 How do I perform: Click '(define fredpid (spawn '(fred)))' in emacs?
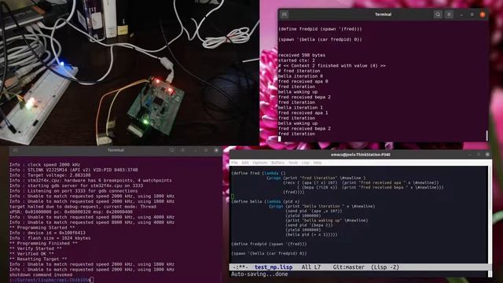269,244
